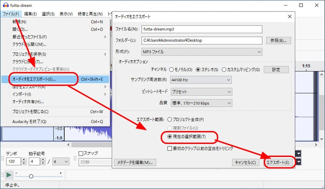The width and height of the screenshot is (325, 189).
Task: Click the green Play button at bottom
Action: pos(9,175)
